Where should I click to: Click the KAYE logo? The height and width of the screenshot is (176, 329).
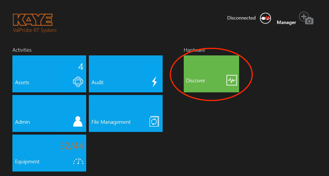[33, 20]
